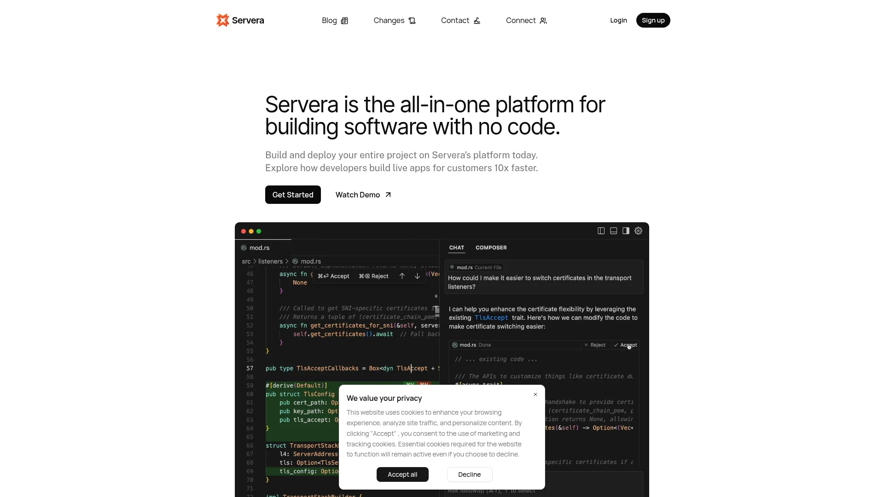Jump to next change with down arrow

pyautogui.click(x=417, y=276)
